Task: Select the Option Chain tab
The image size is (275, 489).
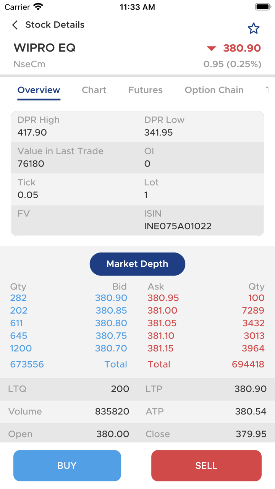Action: 214,90
